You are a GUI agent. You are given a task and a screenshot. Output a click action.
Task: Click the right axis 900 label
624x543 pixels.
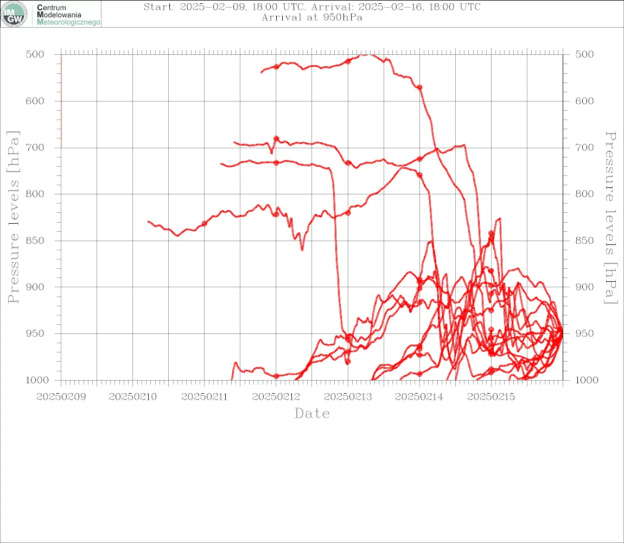584,287
